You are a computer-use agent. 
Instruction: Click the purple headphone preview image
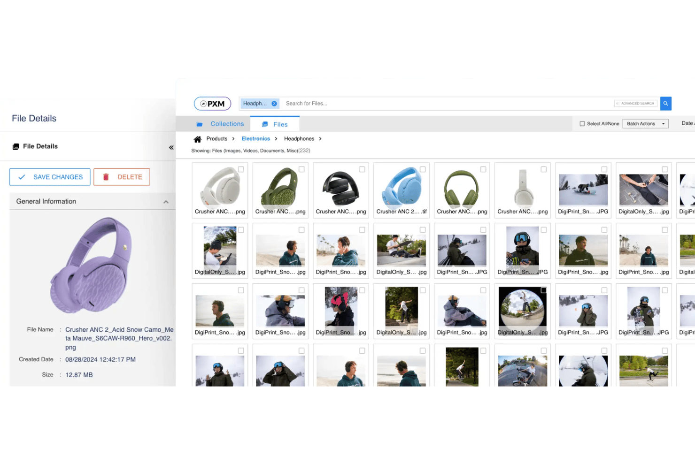point(91,265)
